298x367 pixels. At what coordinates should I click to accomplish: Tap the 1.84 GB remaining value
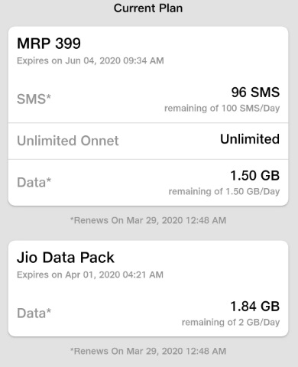(x=255, y=307)
